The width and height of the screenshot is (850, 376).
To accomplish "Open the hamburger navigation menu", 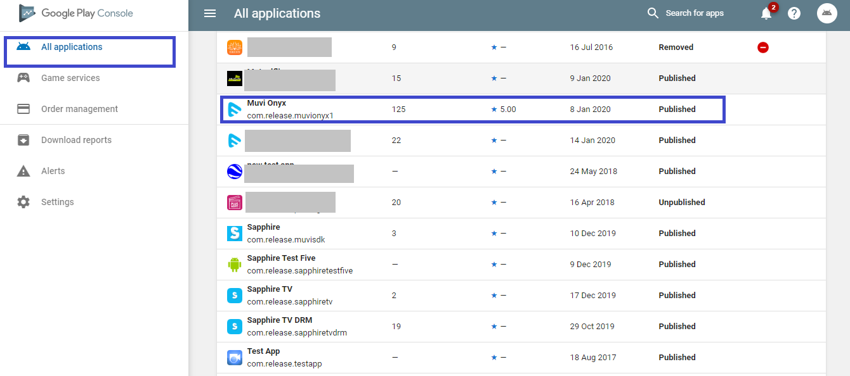I will (210, 13).
